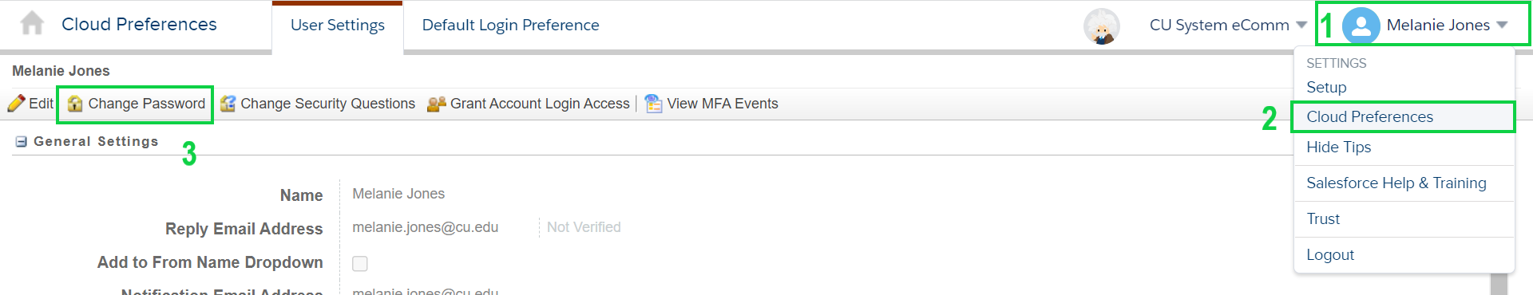
Task: Click the Change Security Questions icon
Action: pyautogui.click(x=228, y=104)
